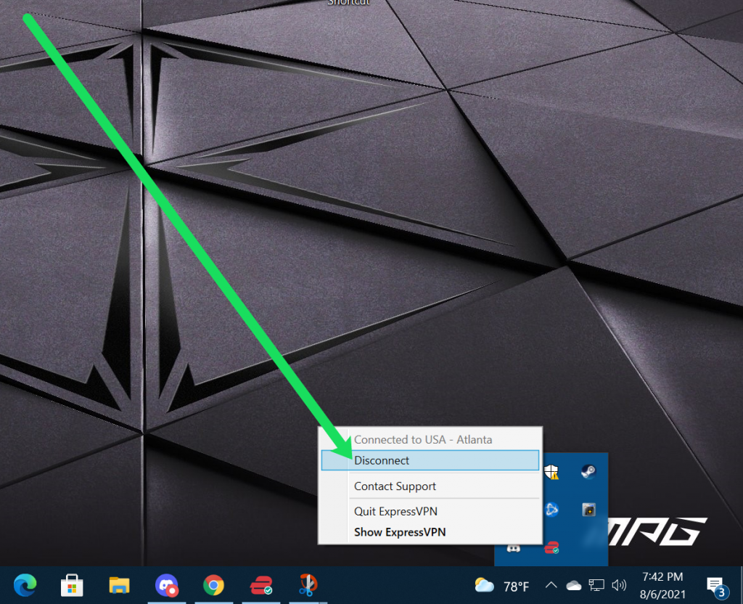
Task: Open Battle.net from the system tray
Action: click(552, 510)
